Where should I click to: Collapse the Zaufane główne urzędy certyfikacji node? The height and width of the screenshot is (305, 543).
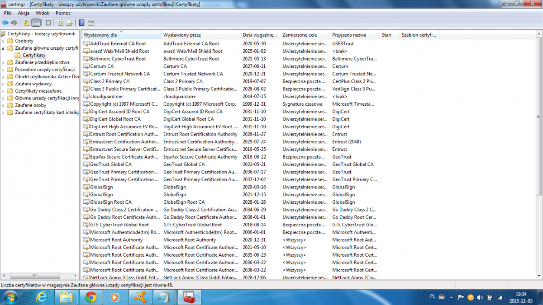3,48
